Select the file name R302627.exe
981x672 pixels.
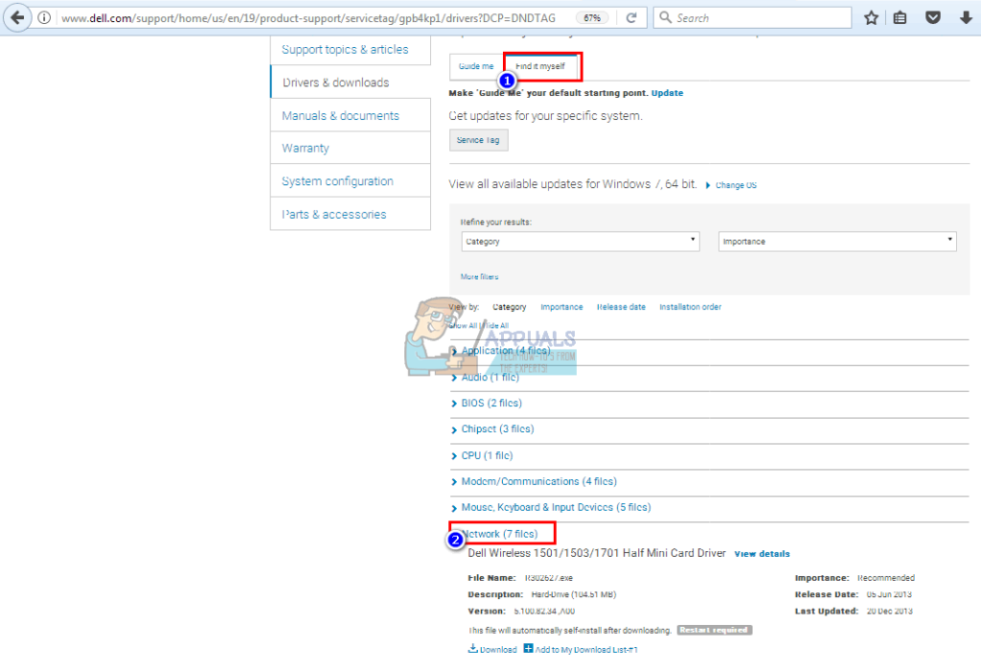(x=549, y=578)
